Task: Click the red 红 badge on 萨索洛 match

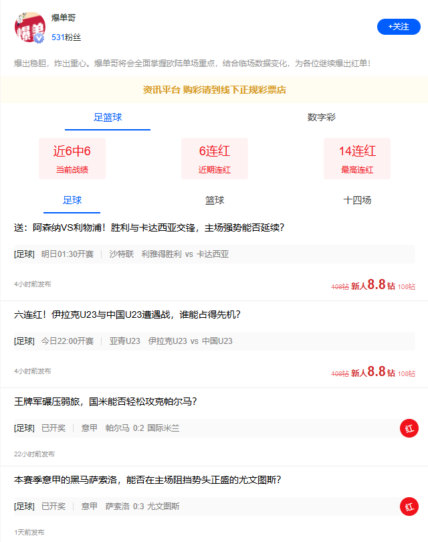Action: (409, 507)
